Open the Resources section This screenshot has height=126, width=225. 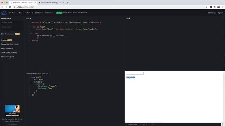click(x=5, y=44)
